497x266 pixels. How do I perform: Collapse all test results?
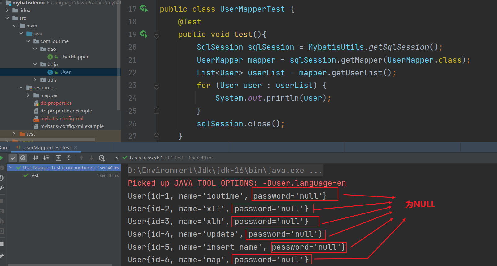click(x=69, y=158)
